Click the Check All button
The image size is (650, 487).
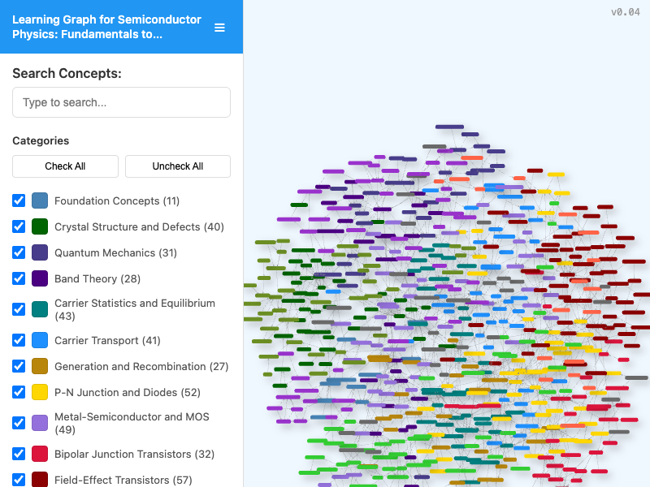coord(65,166)
